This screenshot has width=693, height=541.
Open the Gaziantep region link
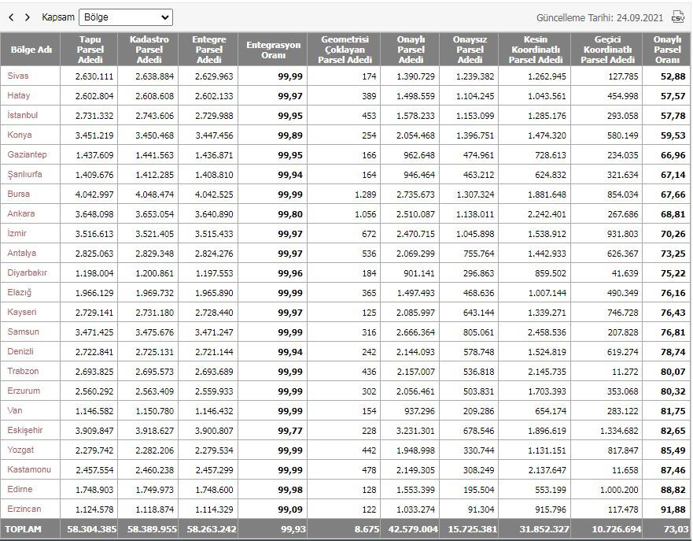27,154
